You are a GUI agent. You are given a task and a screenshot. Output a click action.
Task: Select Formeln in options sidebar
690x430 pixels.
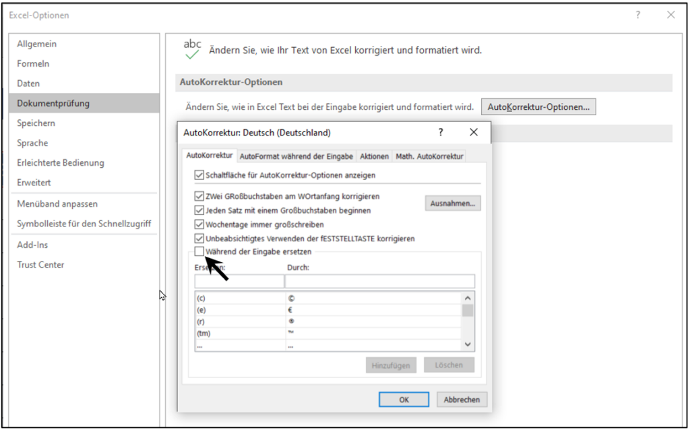coord(84,64)
